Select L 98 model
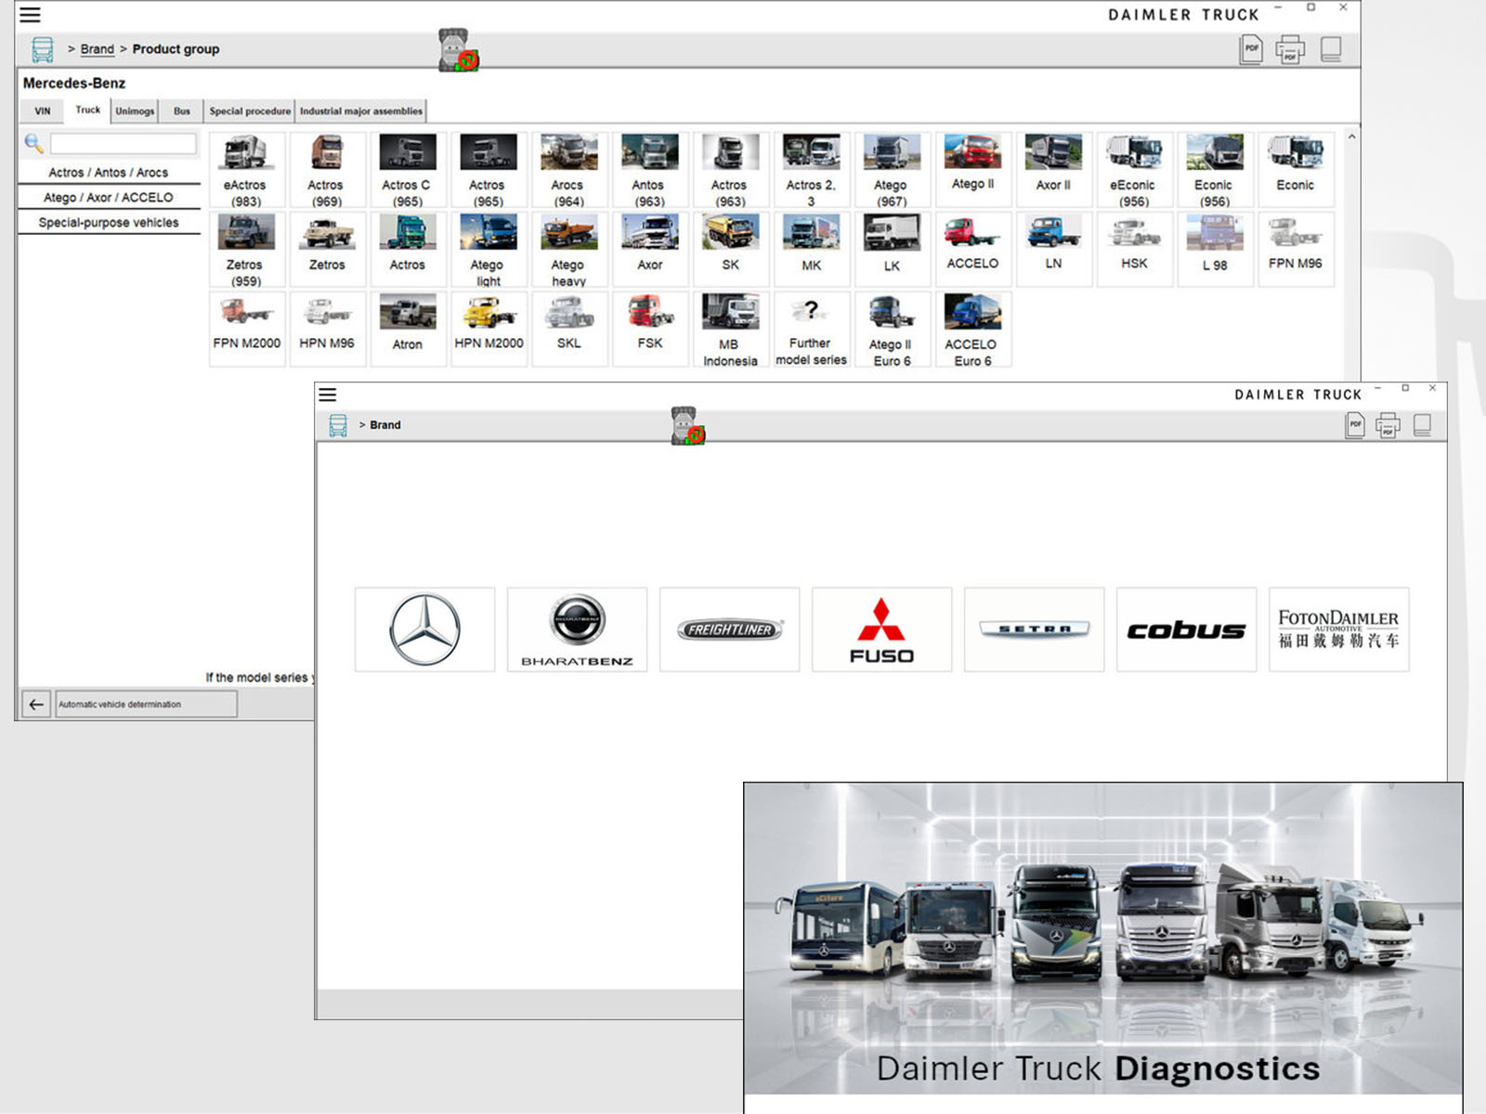Image resolution: width=1486 pixels, height=1114 pixels. tap(1216, 250)
